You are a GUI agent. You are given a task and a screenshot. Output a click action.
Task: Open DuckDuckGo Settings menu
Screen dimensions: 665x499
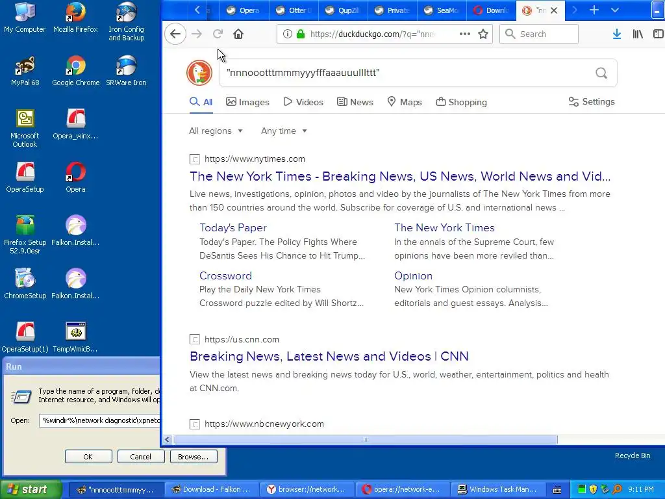tap(592, 102)
